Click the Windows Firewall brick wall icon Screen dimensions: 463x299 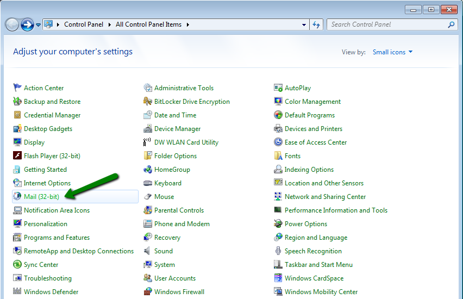tap(148, 291)
